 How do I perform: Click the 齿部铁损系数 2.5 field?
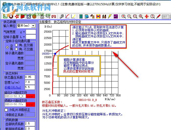click(x=30, y=124)
